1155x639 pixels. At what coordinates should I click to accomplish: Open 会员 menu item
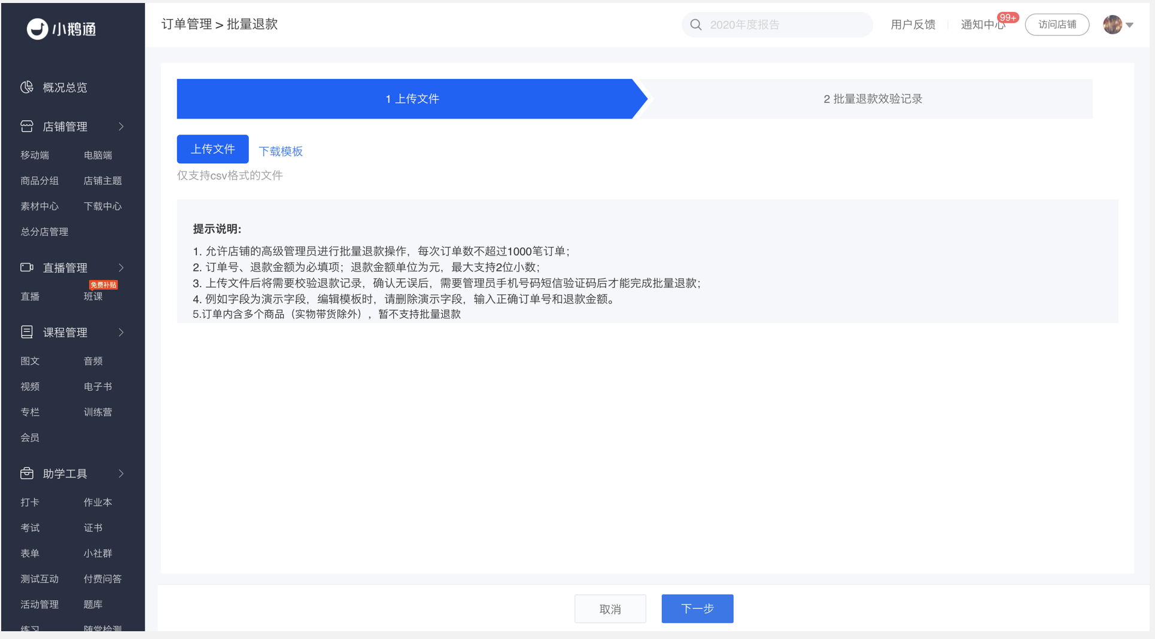30,438
